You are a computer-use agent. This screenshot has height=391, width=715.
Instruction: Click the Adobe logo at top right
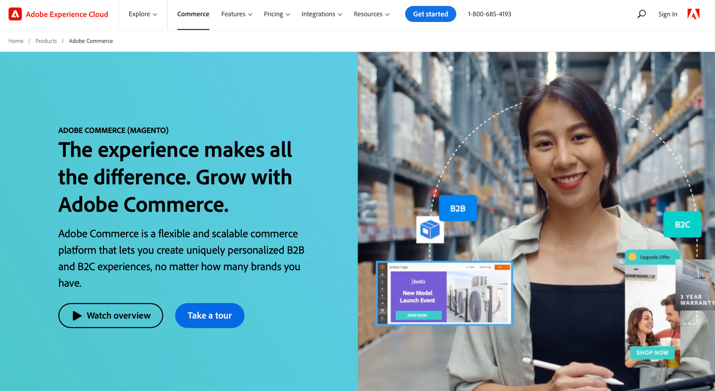point(693,14)
